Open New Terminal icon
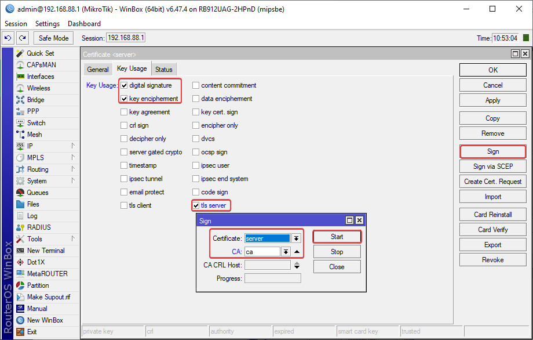Screen dimensions: 533x340 click(20, 251)
